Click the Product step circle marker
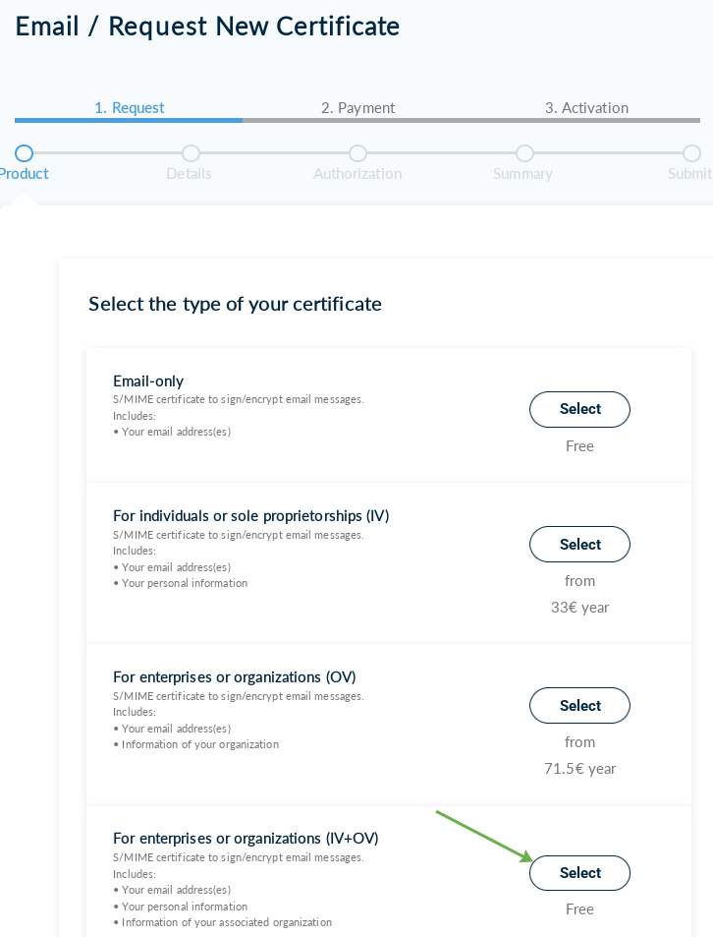 pos(25,153)
